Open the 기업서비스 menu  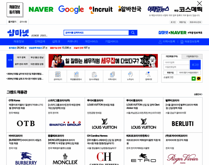coord(112,42)
